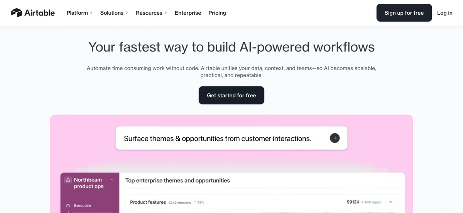Image resolution: width=463 pixels, height=213 pixels.
Task: Click the 23% increase indicator
Action: 199,202
